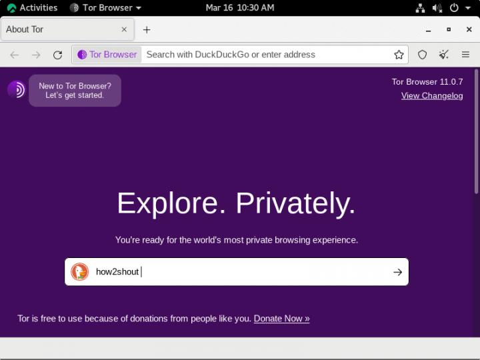480x360 pixels.
Task: Open the volume icon in the system tray
Action: [x=437, y=8]
